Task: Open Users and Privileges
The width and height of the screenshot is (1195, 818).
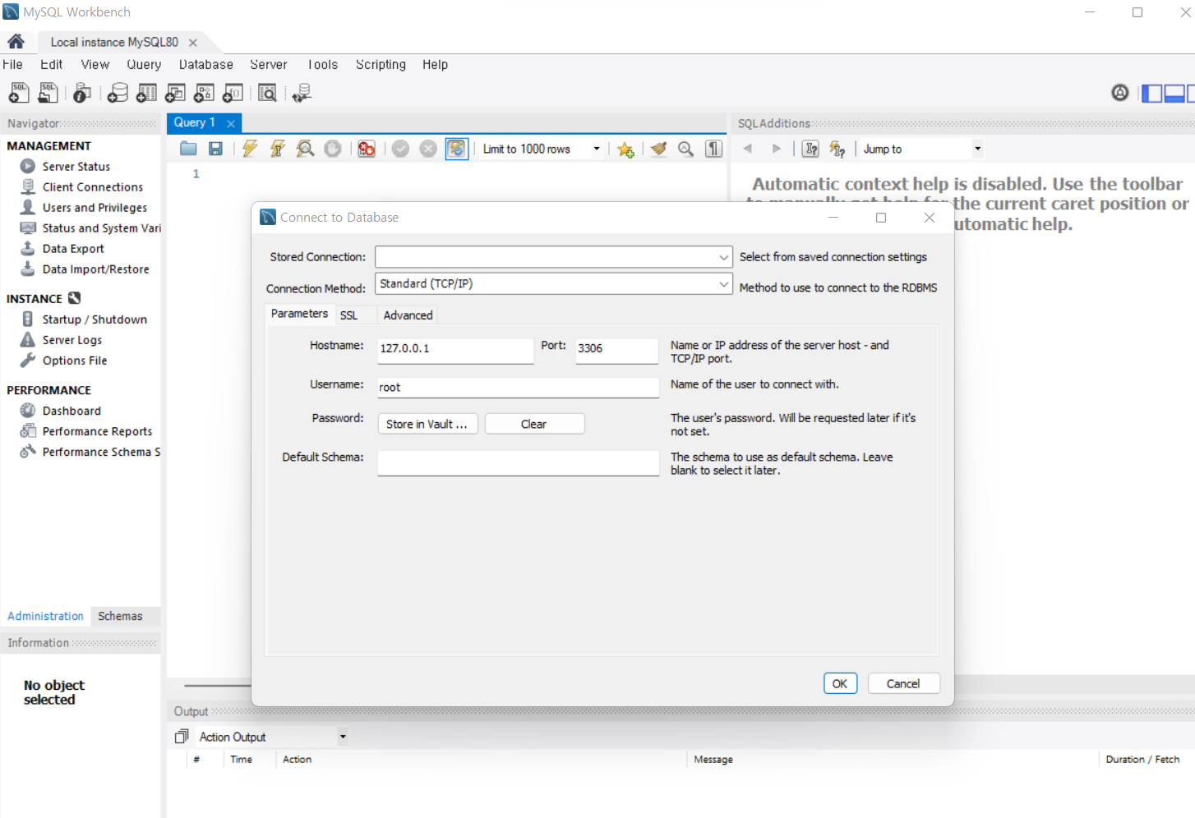Action: click(95, 208)
